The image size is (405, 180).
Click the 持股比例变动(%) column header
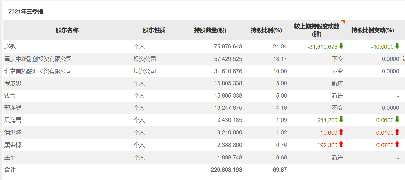(373, 30)
